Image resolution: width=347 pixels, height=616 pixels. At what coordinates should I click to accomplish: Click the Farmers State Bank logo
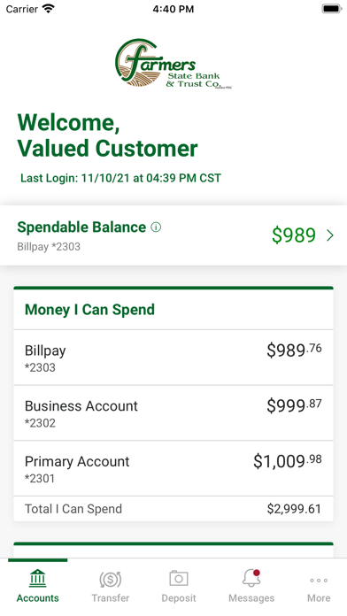(x=173, y=63)
